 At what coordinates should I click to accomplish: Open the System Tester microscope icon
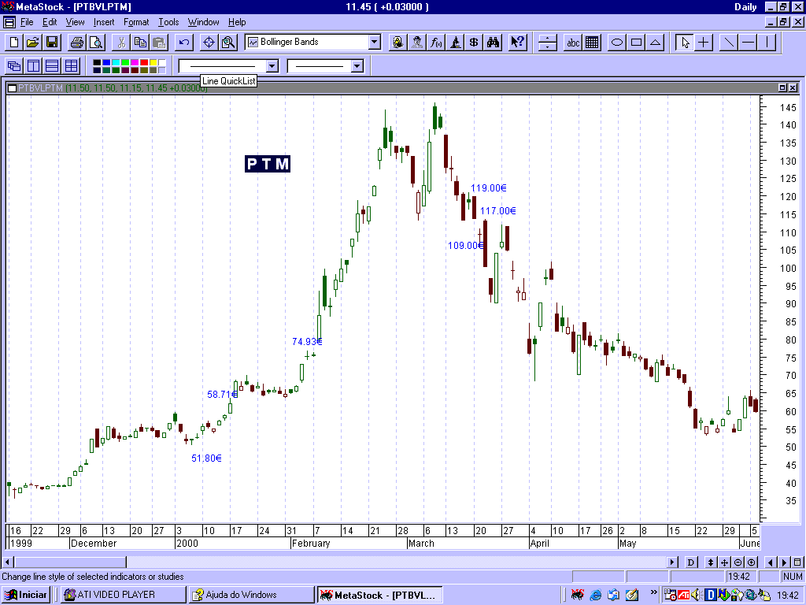coord(455,43)
